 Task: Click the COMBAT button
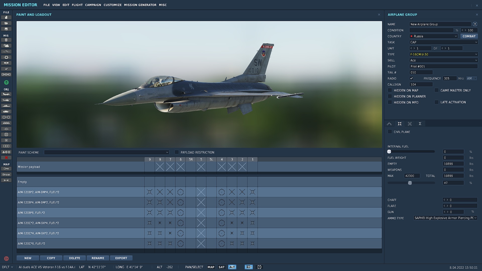pos(469,36)
